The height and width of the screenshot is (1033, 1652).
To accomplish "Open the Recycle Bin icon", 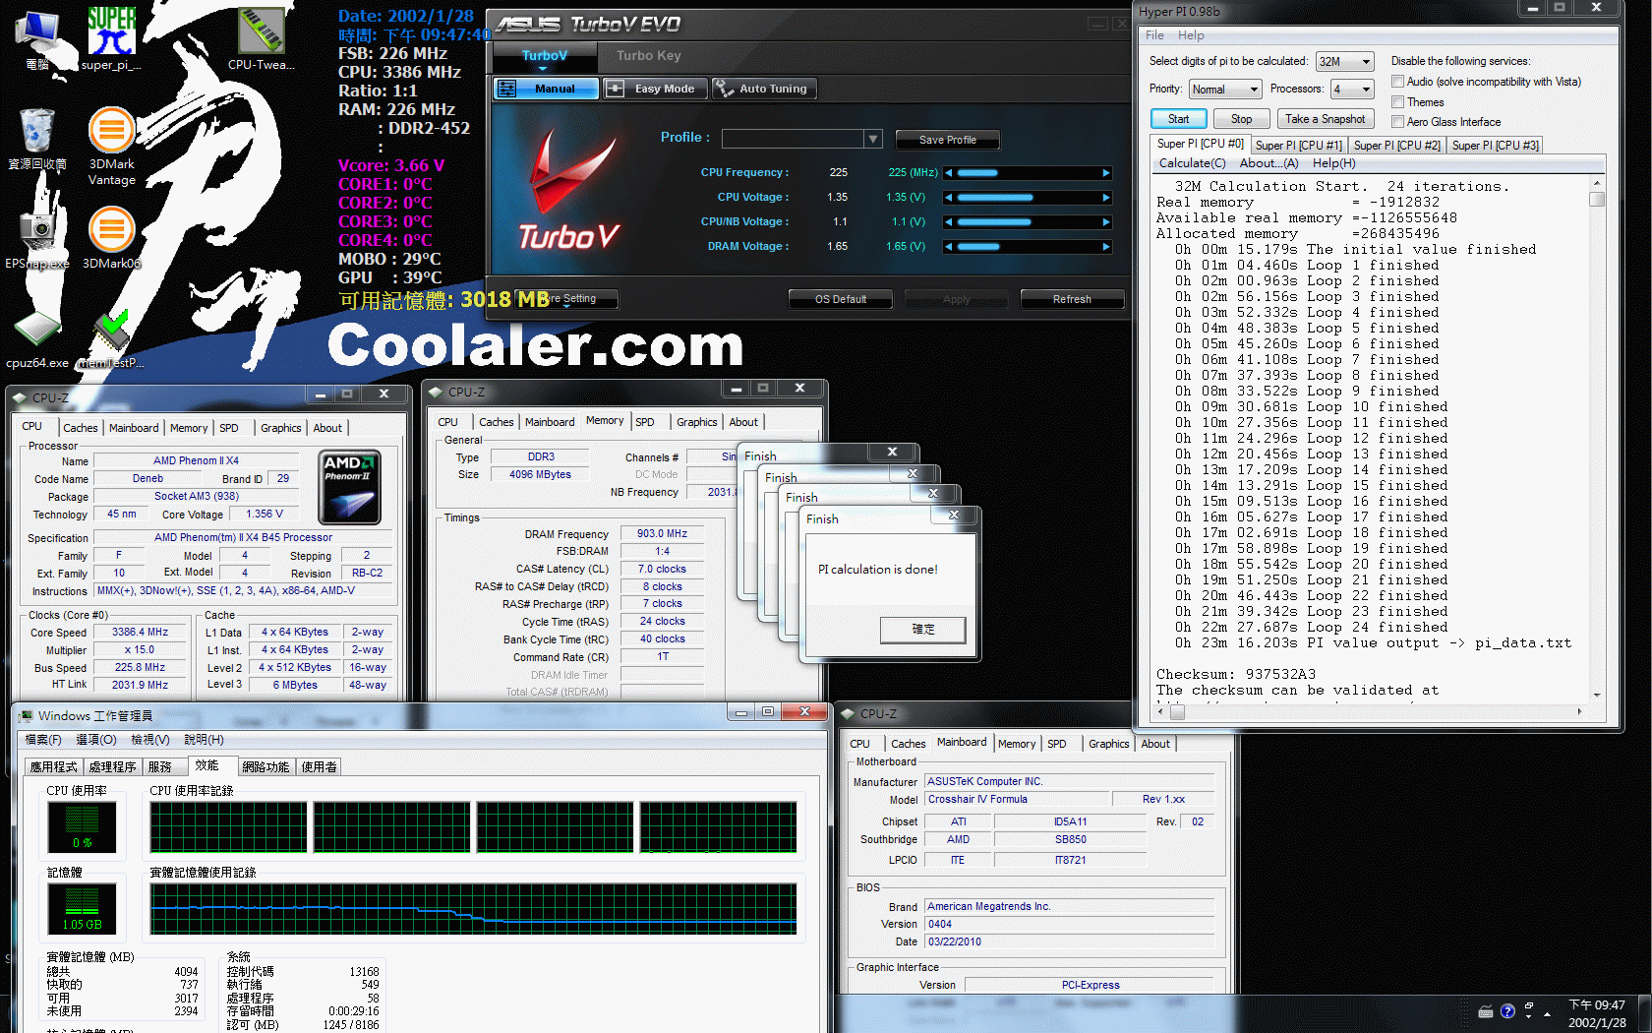I will click(x=36, y=132).
